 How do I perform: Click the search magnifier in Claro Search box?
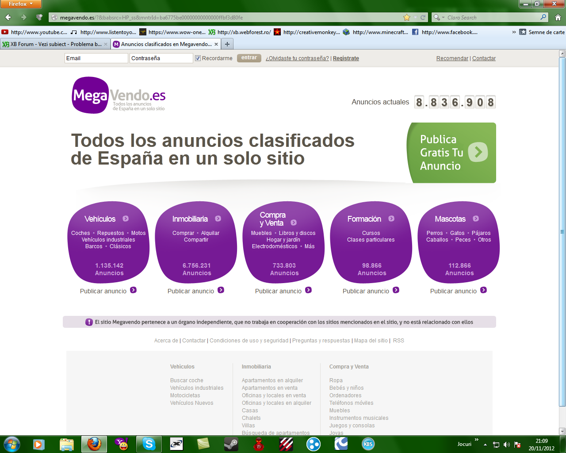point(543,17)
